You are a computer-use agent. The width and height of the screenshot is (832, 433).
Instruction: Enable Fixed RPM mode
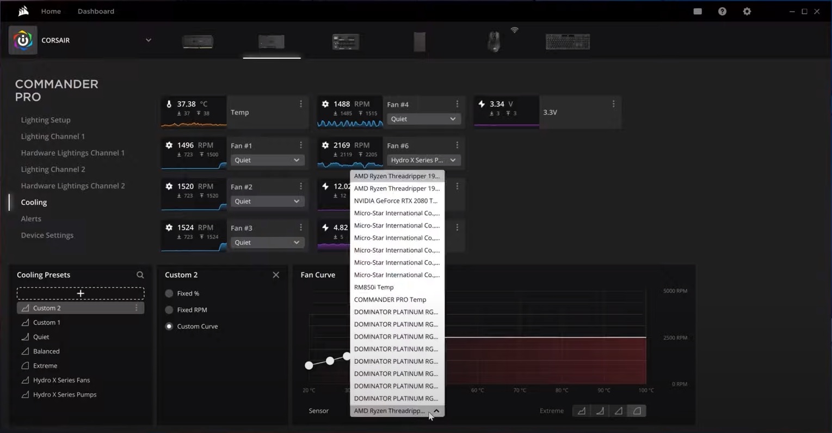point(169,309)
